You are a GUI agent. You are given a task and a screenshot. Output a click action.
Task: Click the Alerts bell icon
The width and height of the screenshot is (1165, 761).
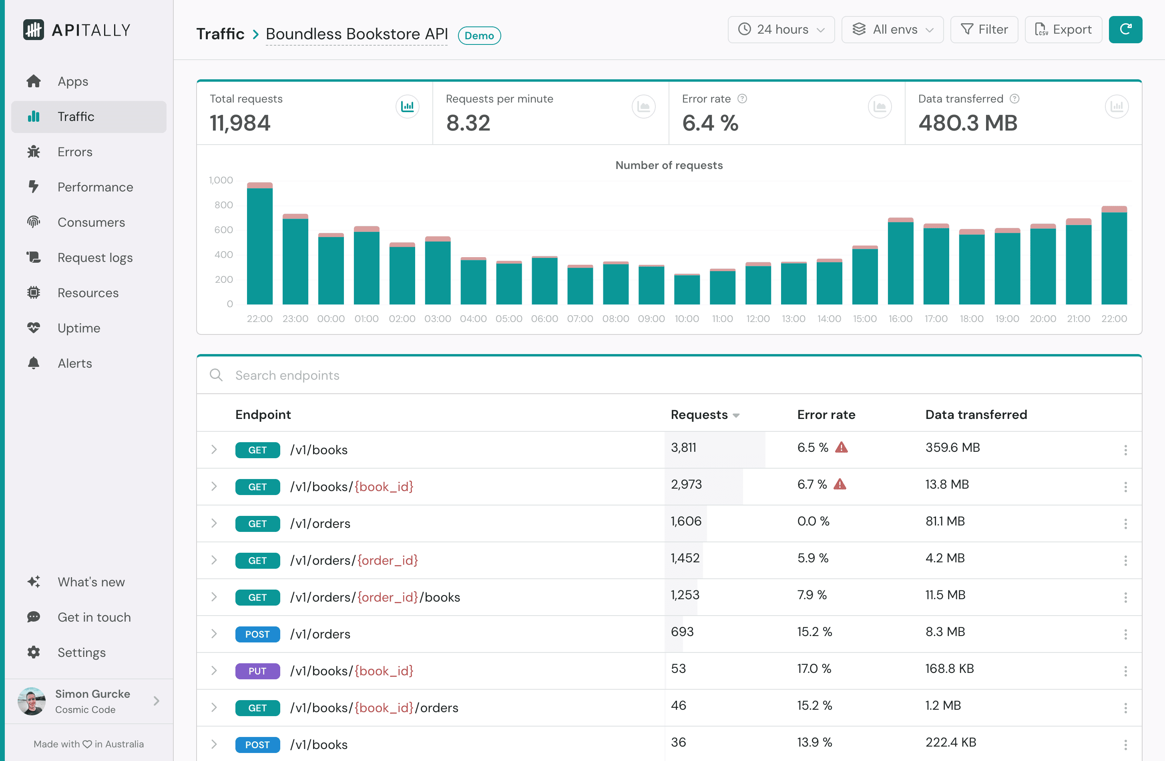click(x=34, y=363)
